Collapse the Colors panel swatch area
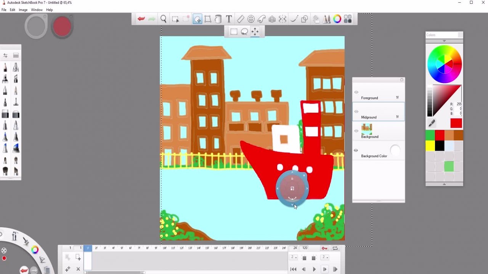This screenshot has width=488, height=274. pos(444,184)
